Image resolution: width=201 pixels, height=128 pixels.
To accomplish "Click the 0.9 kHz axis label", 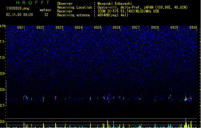I will click(3, 74).
